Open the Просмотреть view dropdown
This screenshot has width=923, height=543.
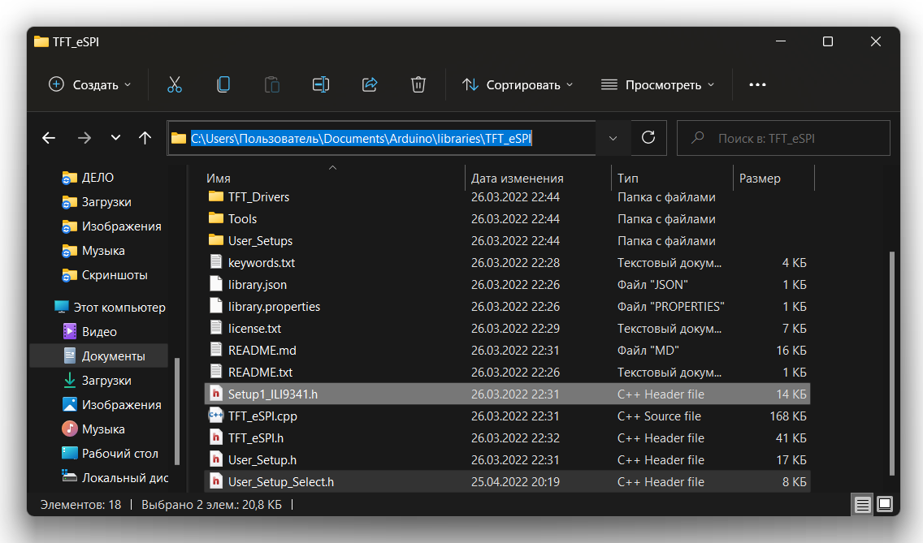point(658,84)
